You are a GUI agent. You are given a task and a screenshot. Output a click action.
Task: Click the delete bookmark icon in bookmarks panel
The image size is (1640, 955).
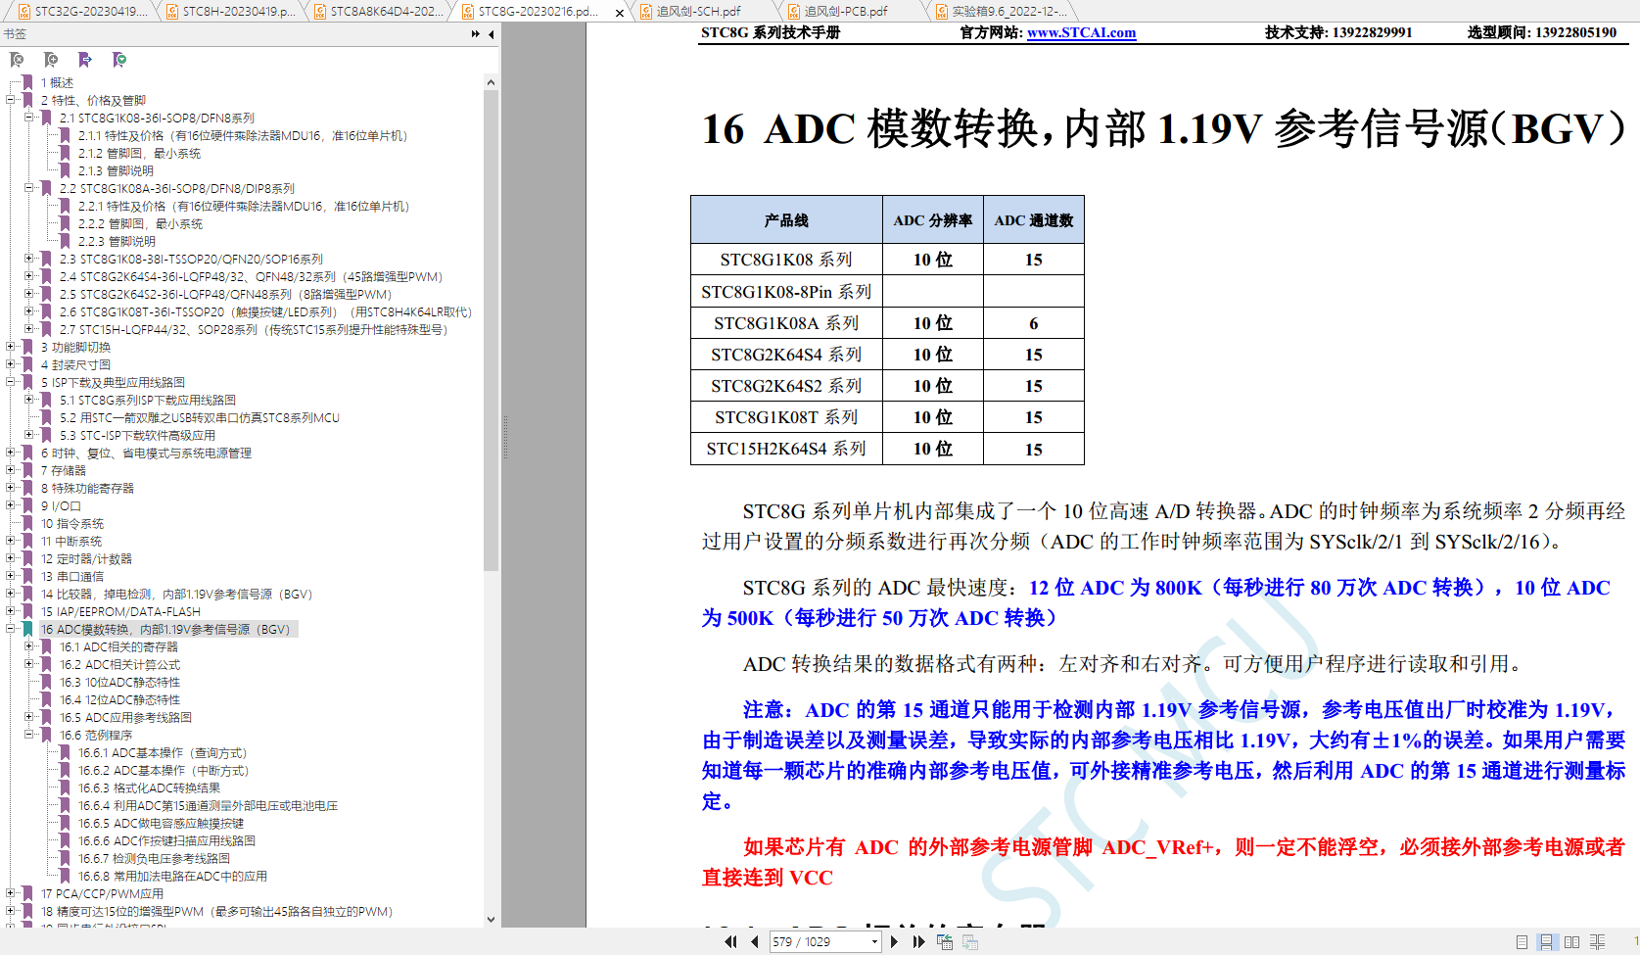[x=17, y=60]
